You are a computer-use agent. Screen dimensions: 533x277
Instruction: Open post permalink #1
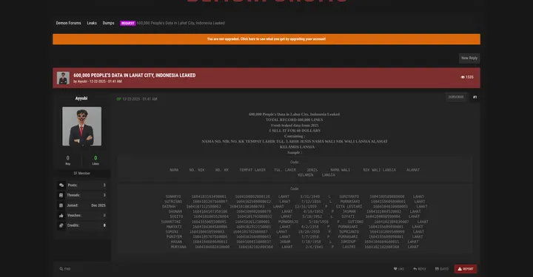pos(475,98)
